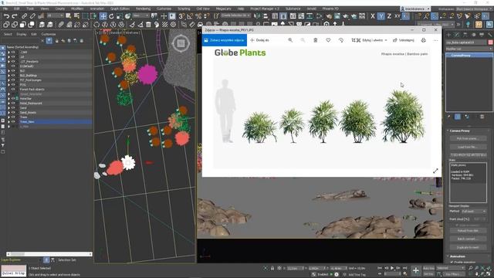The width and height of the screenshot is (494, 278).
Task: Activate the Select and Rotate tool
Action: (x=111, y=15)
